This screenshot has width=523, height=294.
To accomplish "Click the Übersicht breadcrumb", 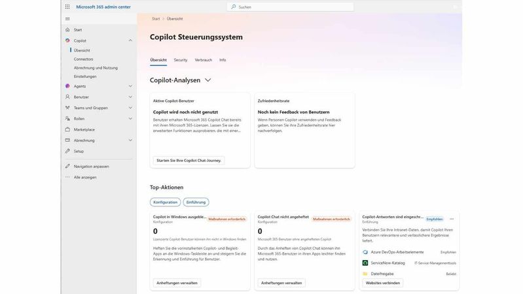I will (175, 19).
